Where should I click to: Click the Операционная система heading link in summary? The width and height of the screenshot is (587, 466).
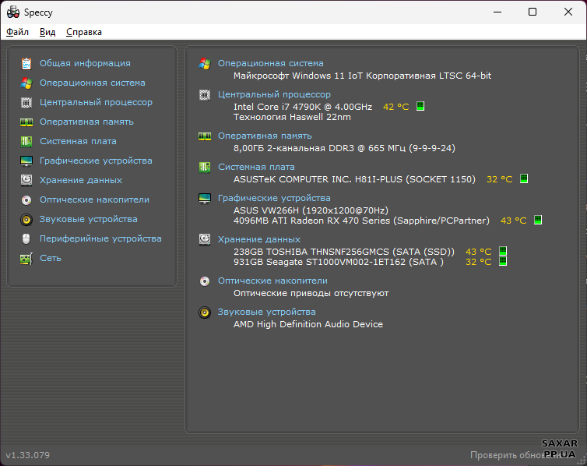point(271,63)
